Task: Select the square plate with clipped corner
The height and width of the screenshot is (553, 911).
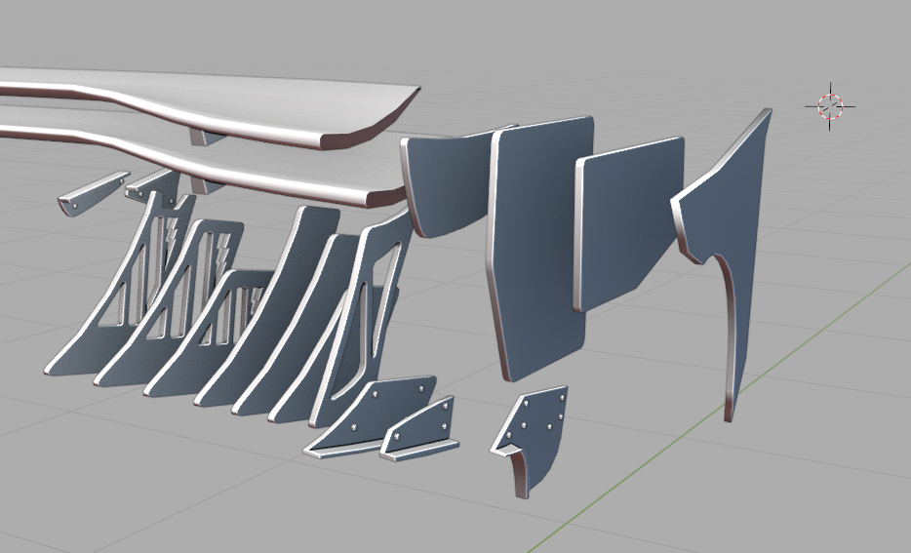Action: click(x=630, y=220)
